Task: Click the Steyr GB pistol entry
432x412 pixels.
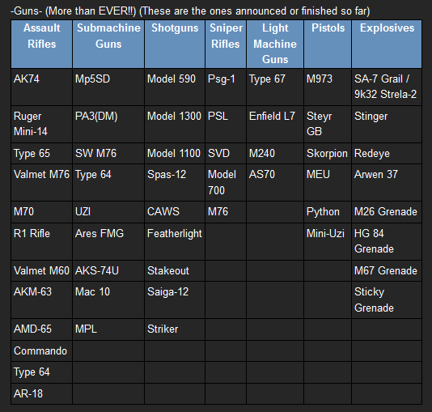Action: (x=328, y=124)
